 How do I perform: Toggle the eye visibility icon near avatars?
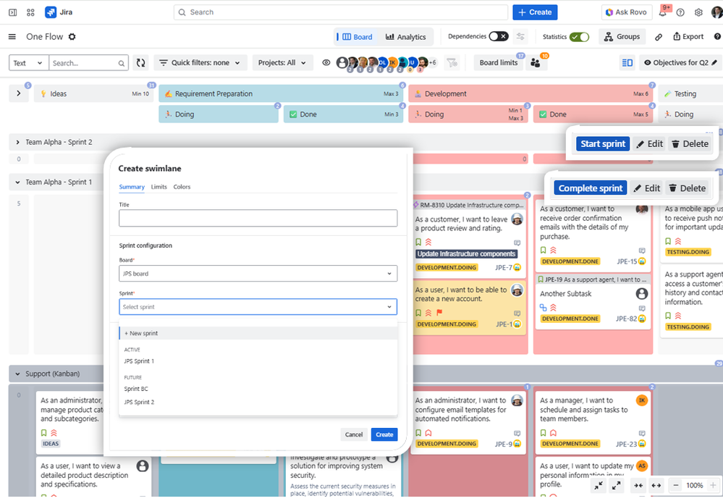326,62
